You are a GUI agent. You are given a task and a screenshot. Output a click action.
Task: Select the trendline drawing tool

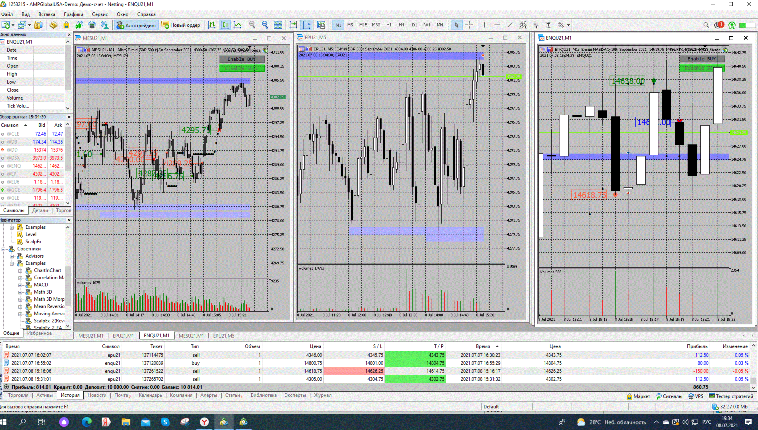pos(510,25)
